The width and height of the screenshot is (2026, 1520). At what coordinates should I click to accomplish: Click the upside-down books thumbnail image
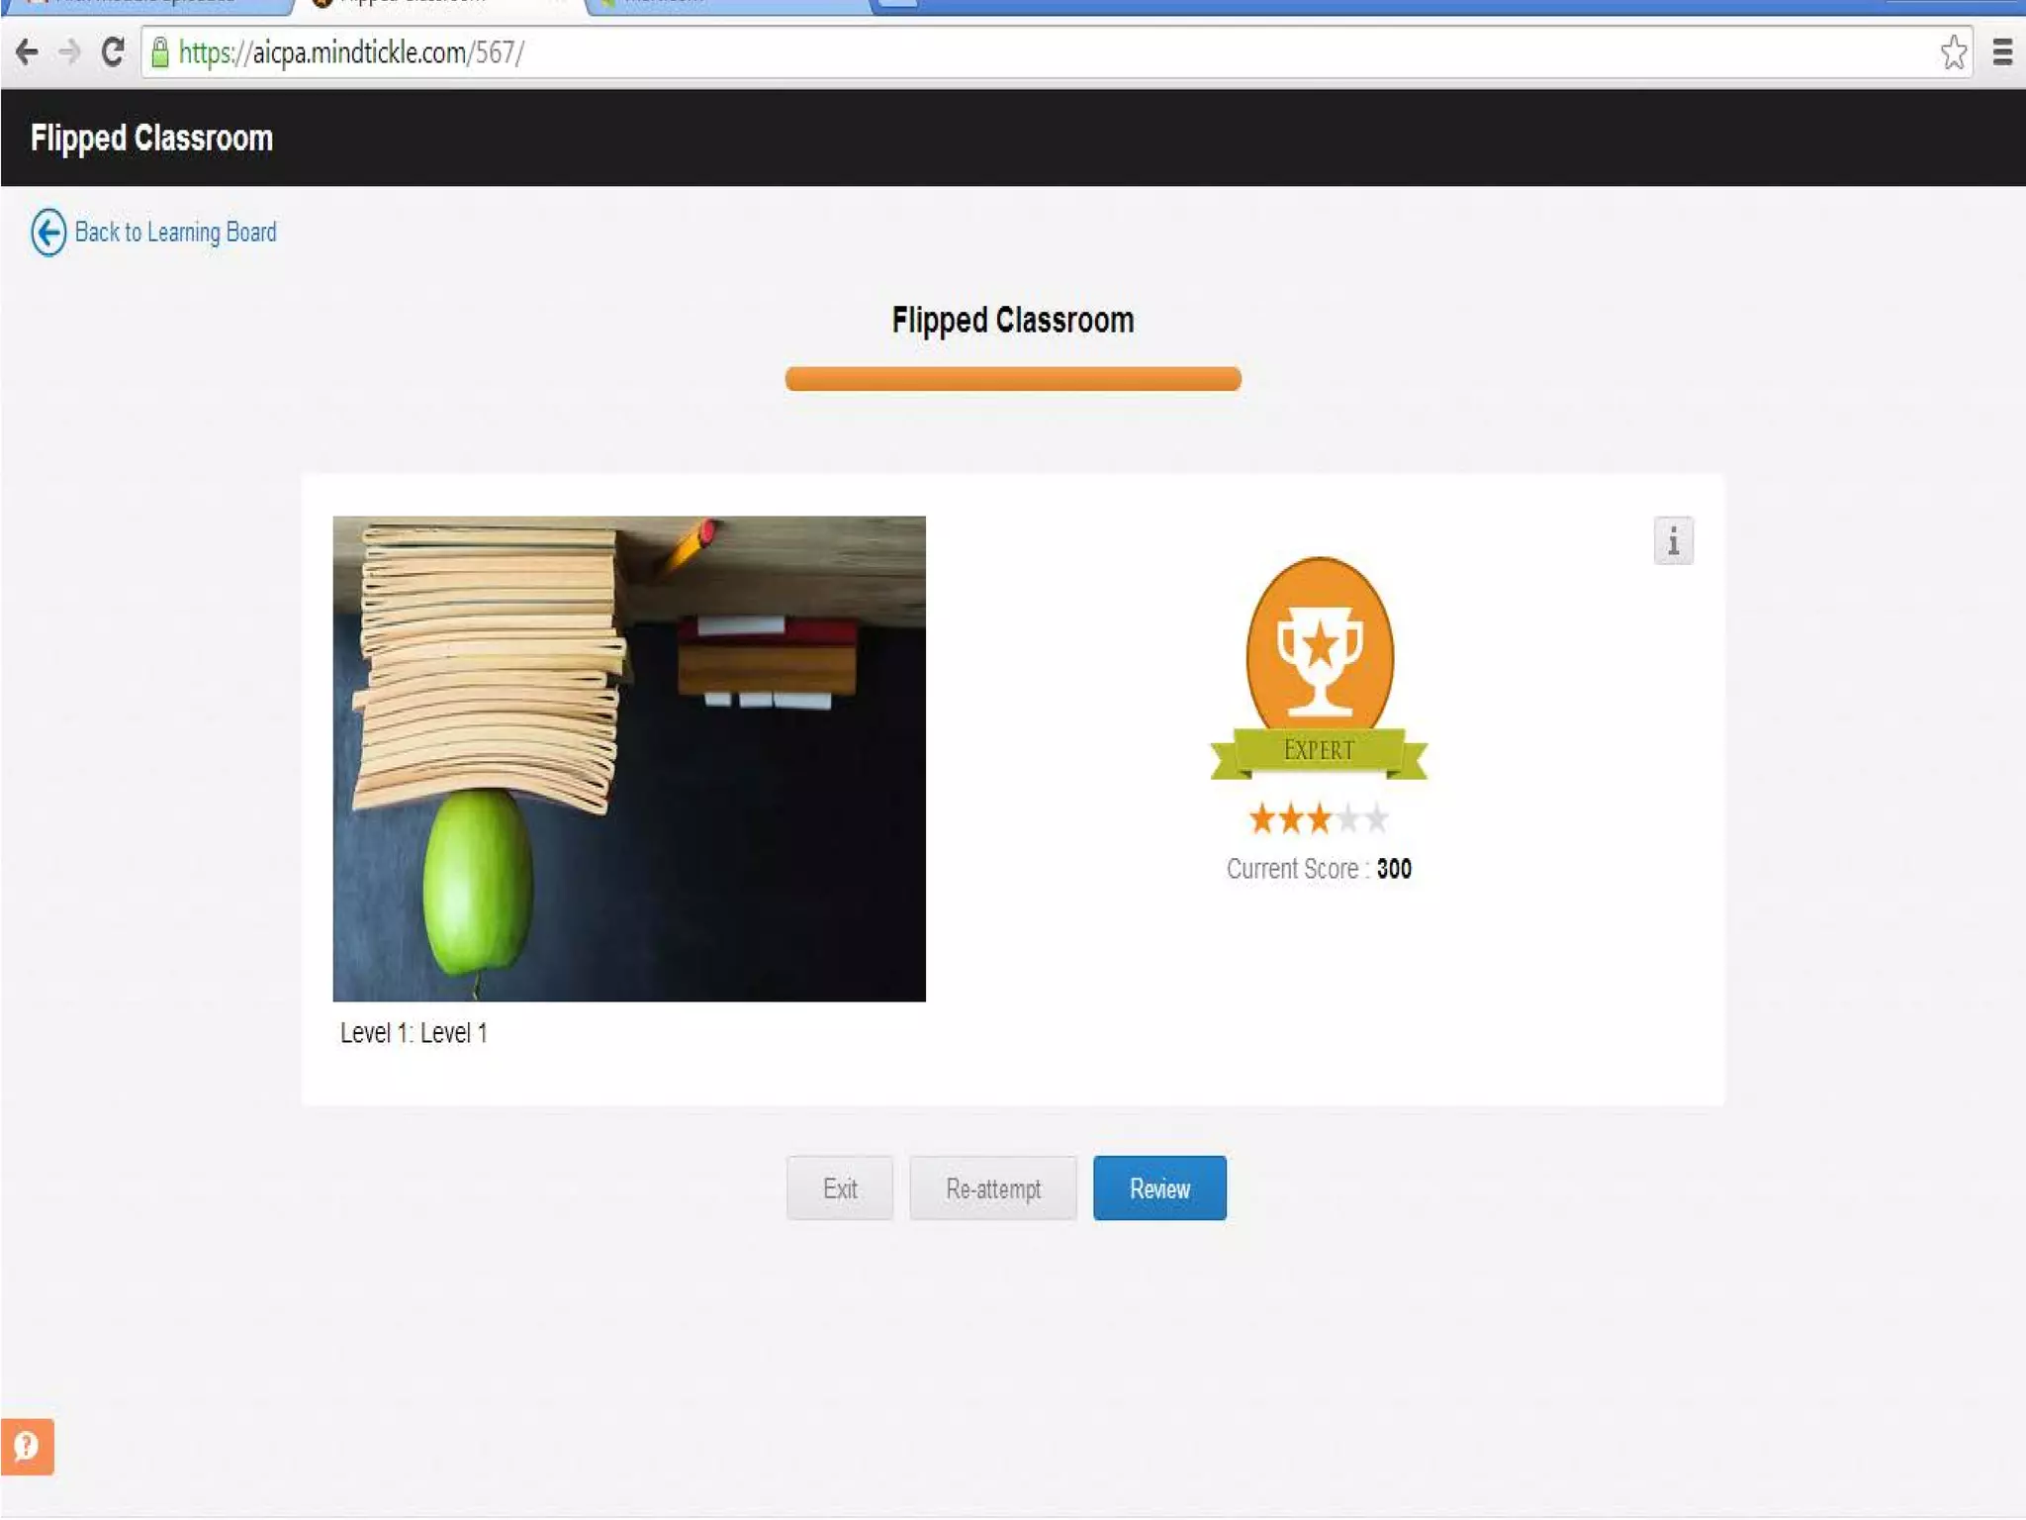[x=629, y=758]
